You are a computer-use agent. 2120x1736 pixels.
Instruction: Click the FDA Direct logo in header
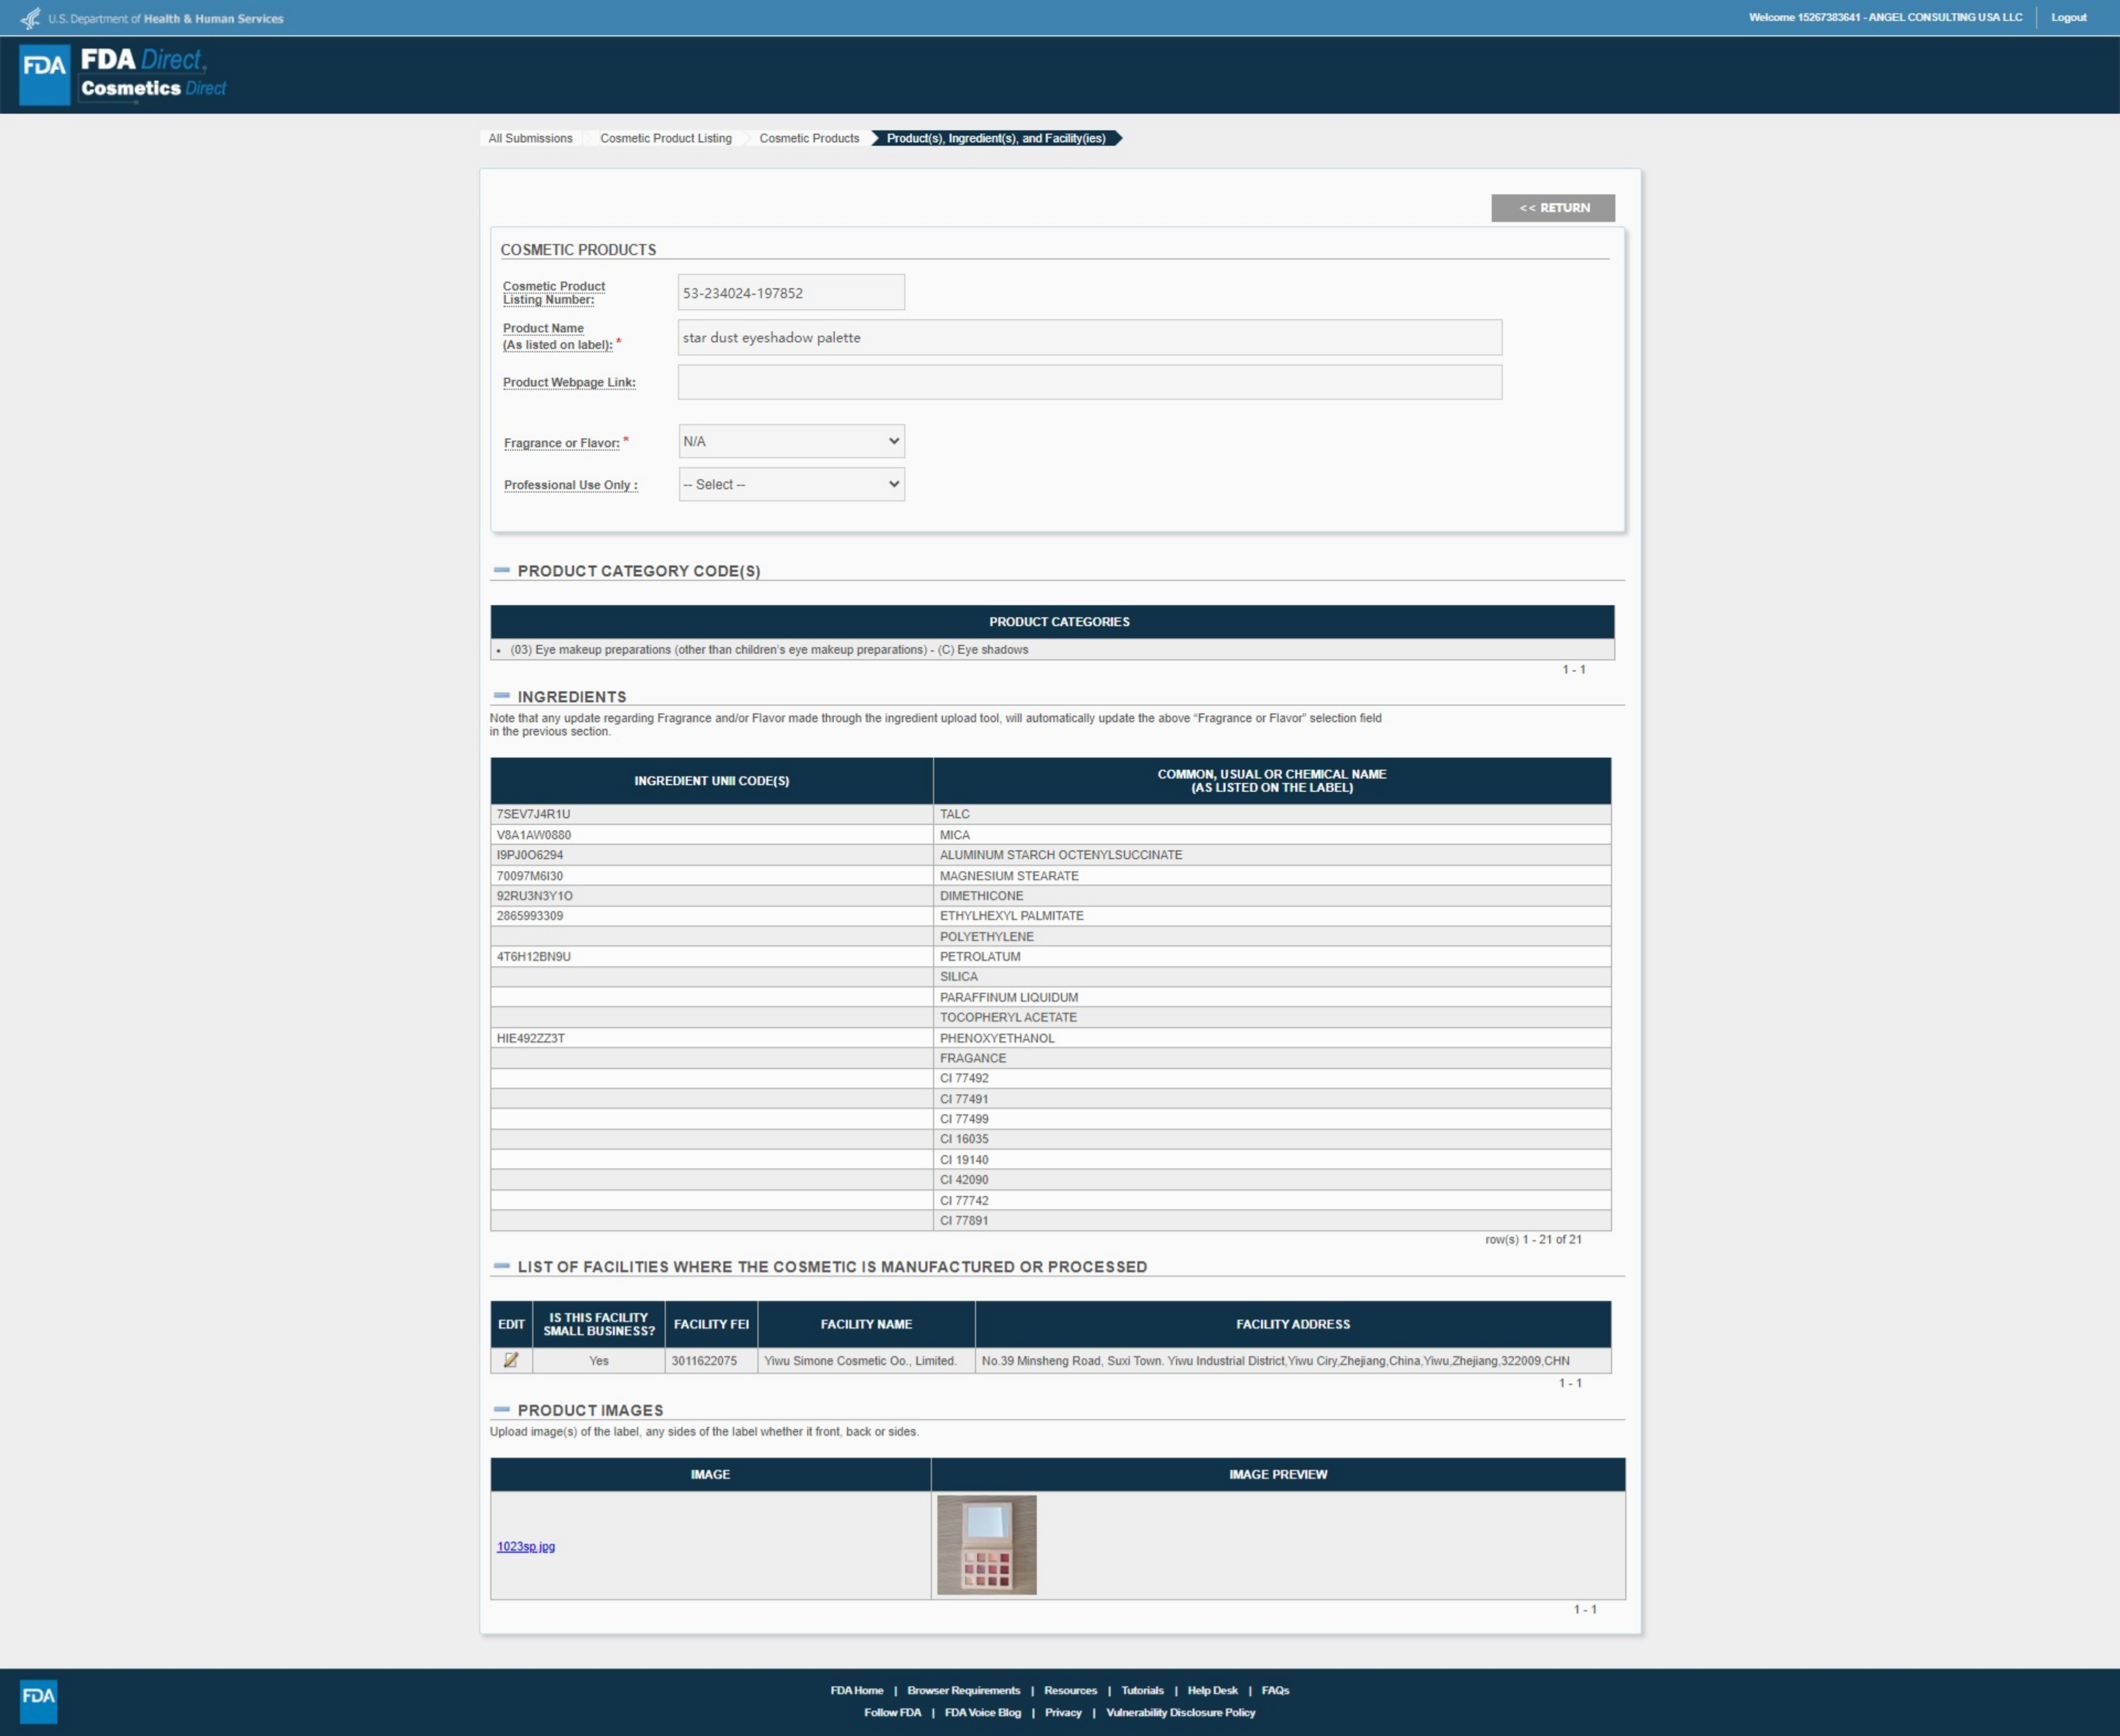click(x=123, y=74)
